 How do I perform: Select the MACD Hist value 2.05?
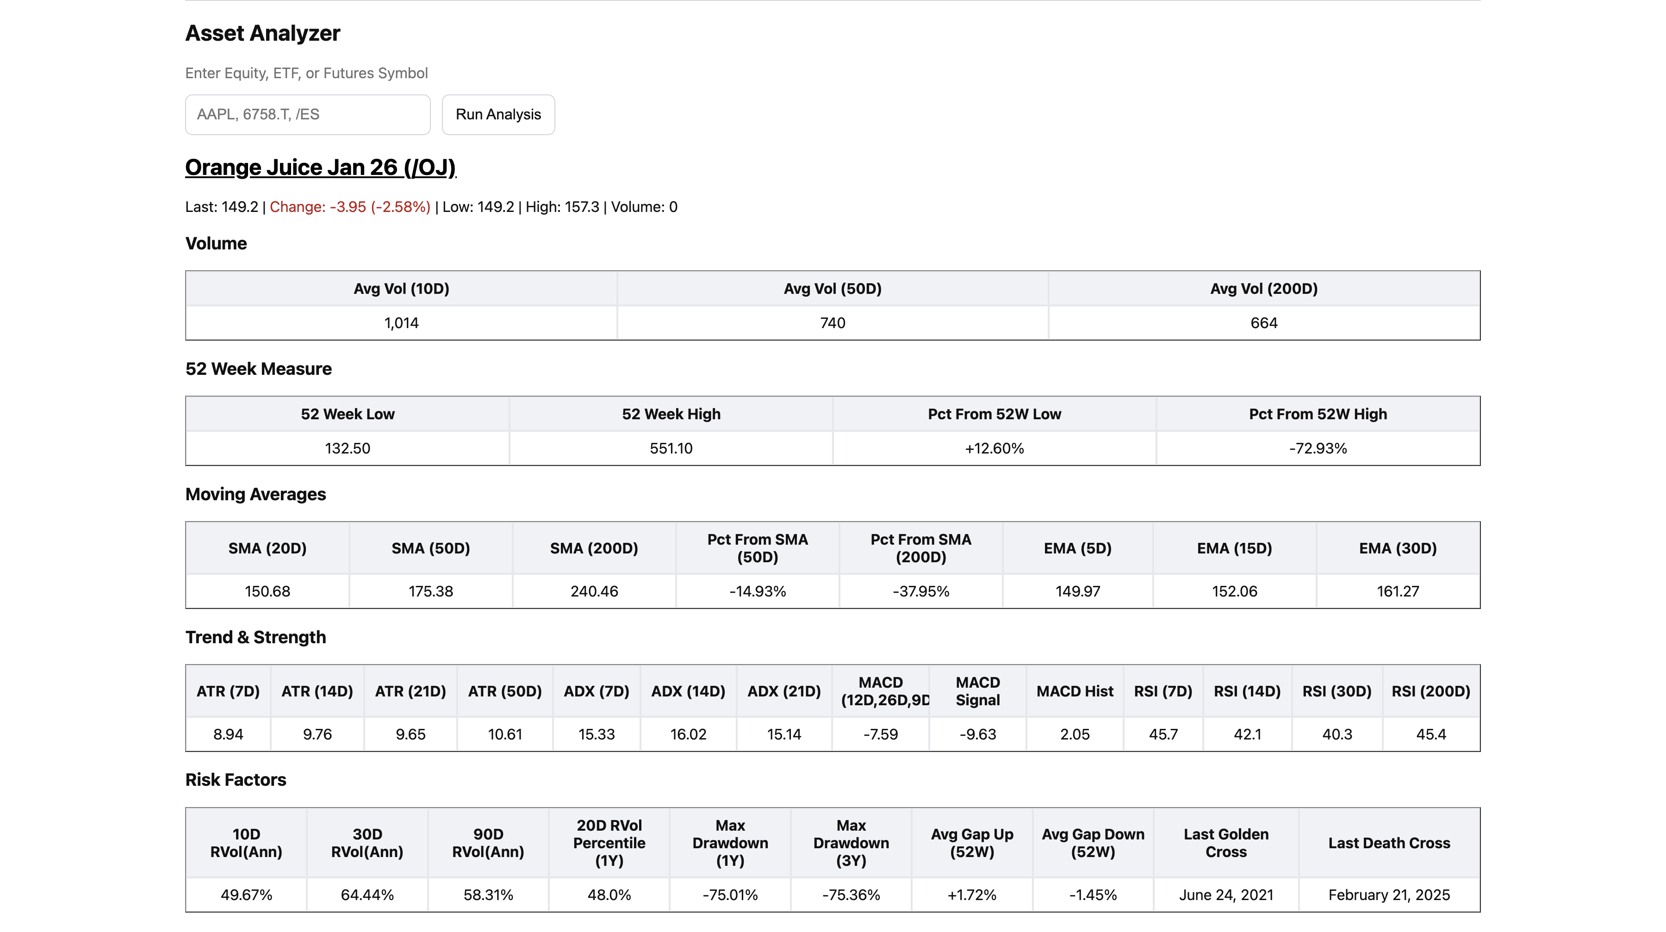coord(1074,734)
